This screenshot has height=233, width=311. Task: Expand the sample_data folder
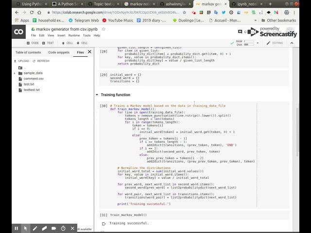point(15,73)
